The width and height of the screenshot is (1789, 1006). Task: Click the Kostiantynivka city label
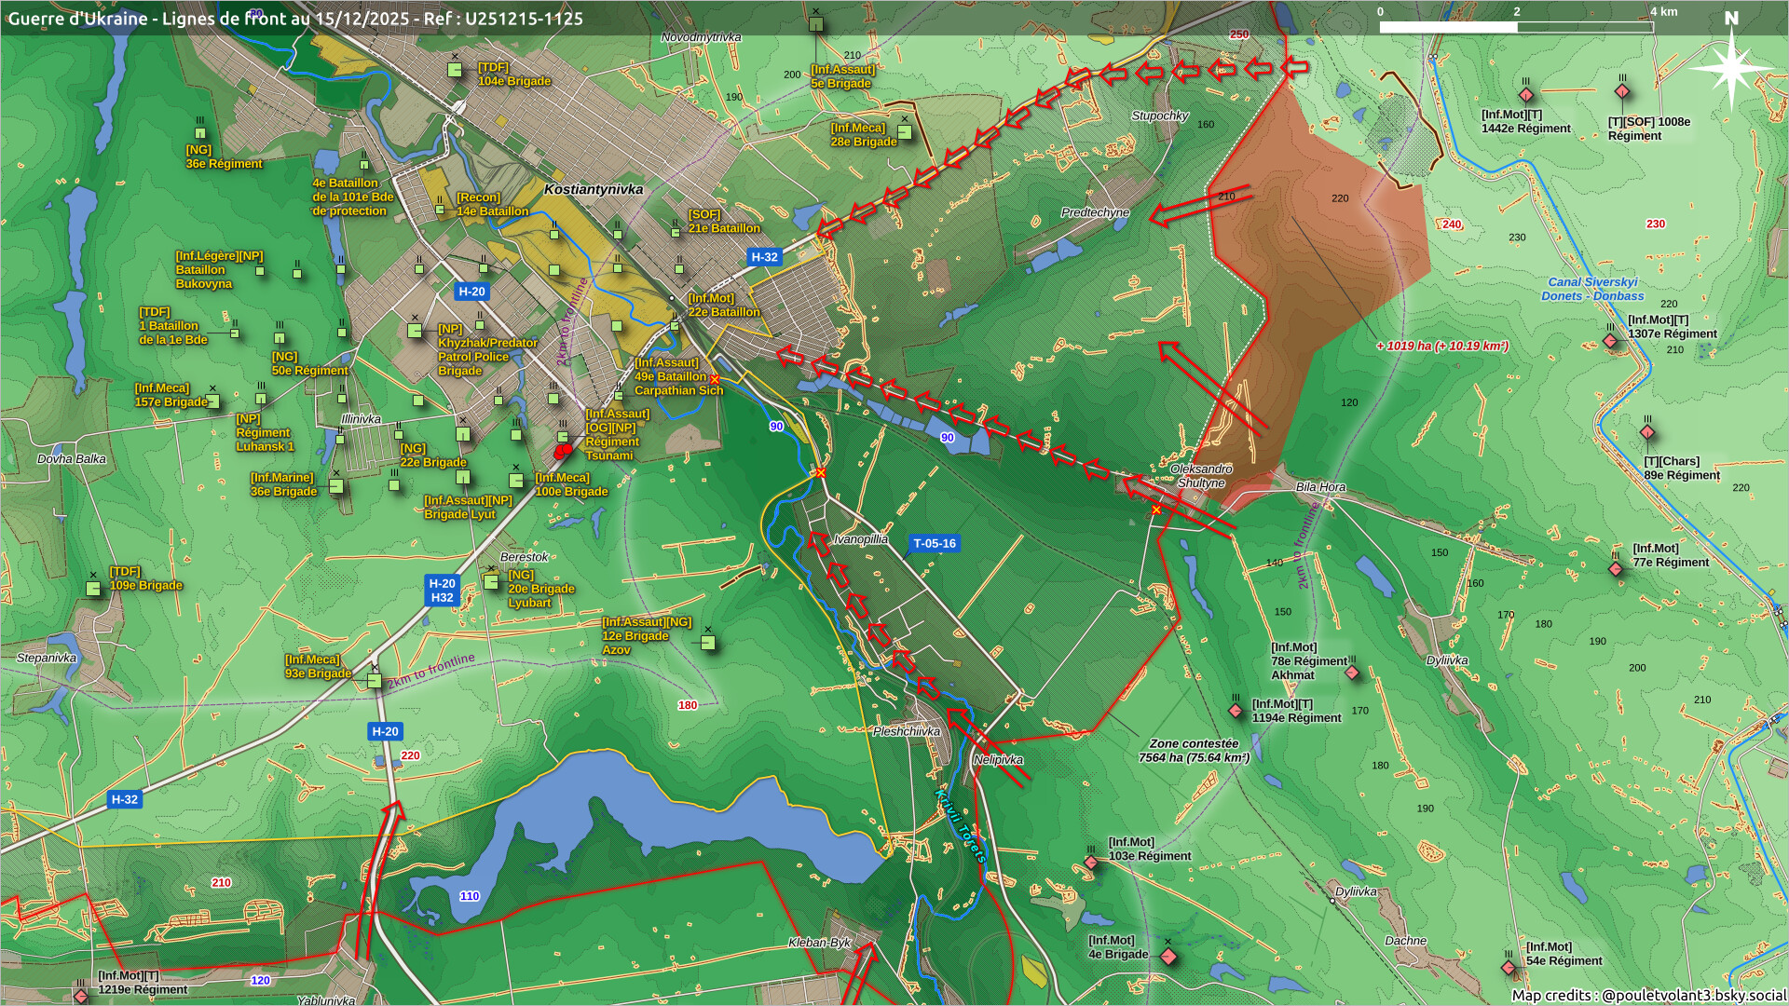pos(594,189)
